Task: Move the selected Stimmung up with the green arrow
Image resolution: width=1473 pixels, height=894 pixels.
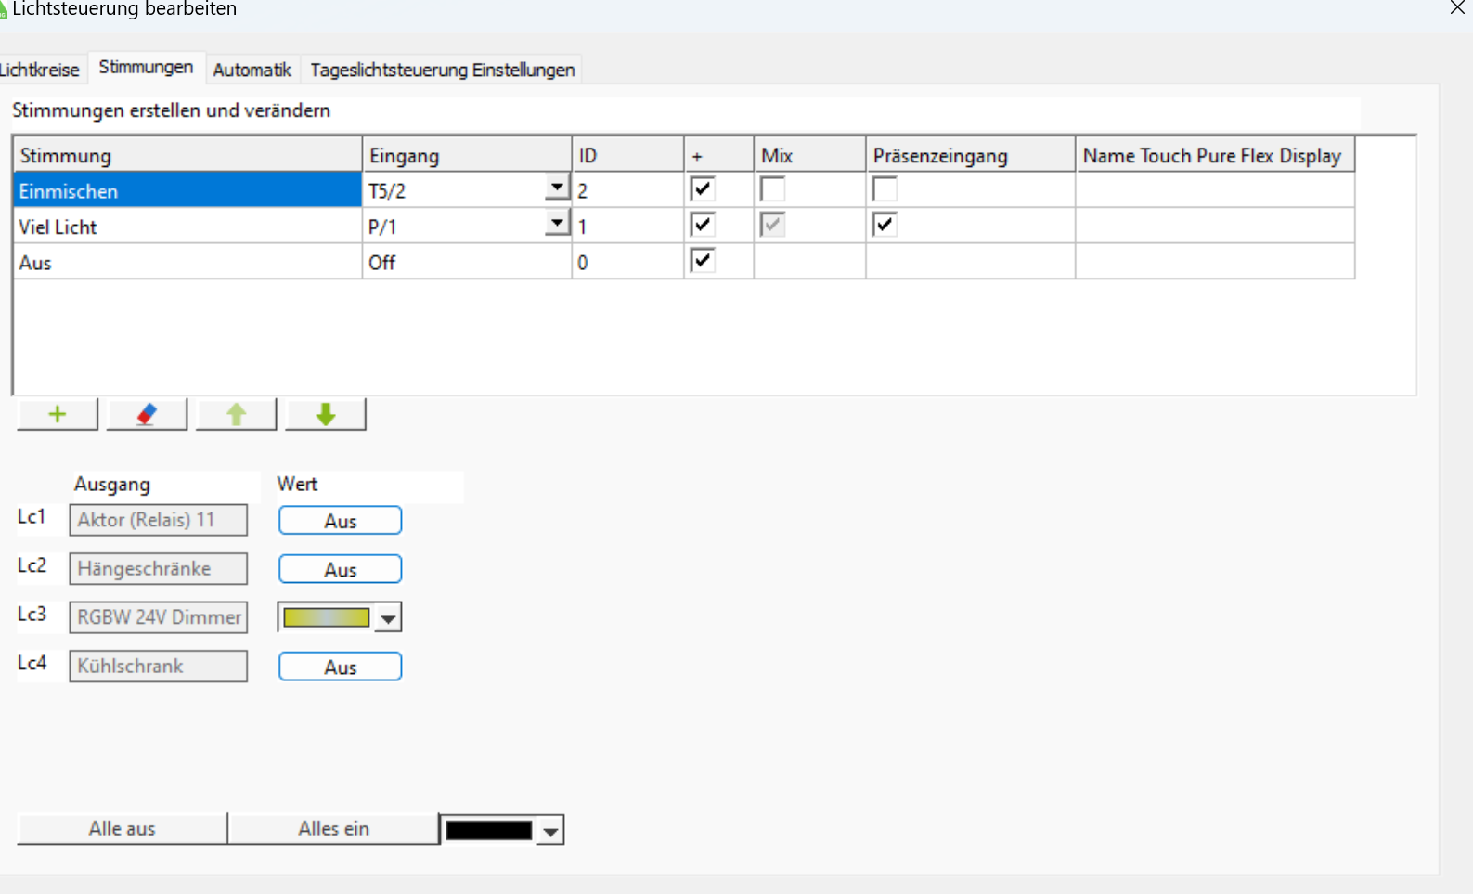Action: click(x=236, y=414)
